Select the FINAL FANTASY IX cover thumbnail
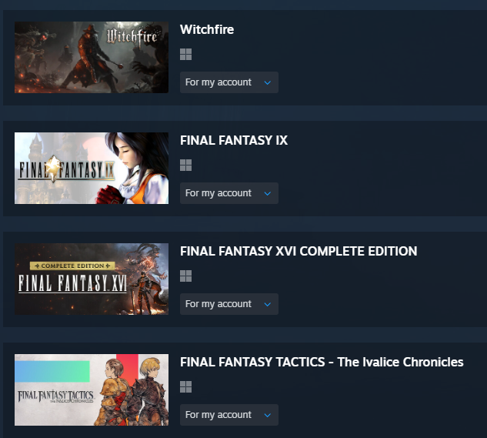This screenshot has height=438, width=487. [x=92, y=168]
